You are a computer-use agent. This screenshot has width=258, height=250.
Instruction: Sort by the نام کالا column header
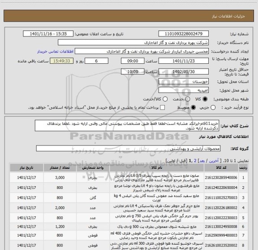(157, 168)
